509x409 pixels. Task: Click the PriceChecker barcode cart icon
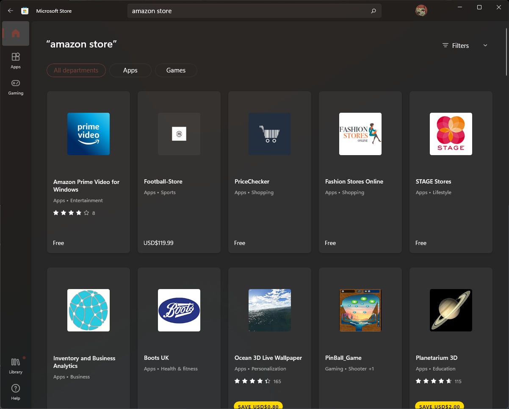point(270,134)
